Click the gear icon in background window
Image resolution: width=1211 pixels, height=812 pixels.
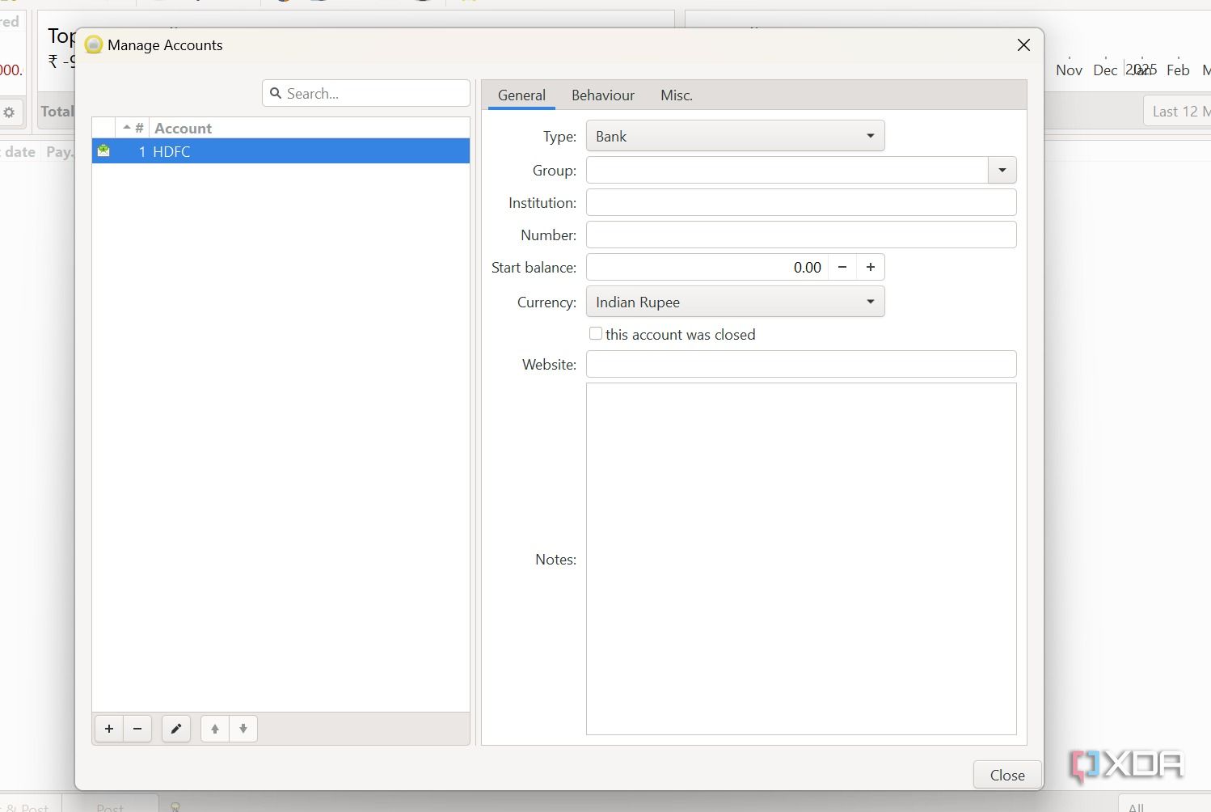pyautogui.click(x=9, y=112)
